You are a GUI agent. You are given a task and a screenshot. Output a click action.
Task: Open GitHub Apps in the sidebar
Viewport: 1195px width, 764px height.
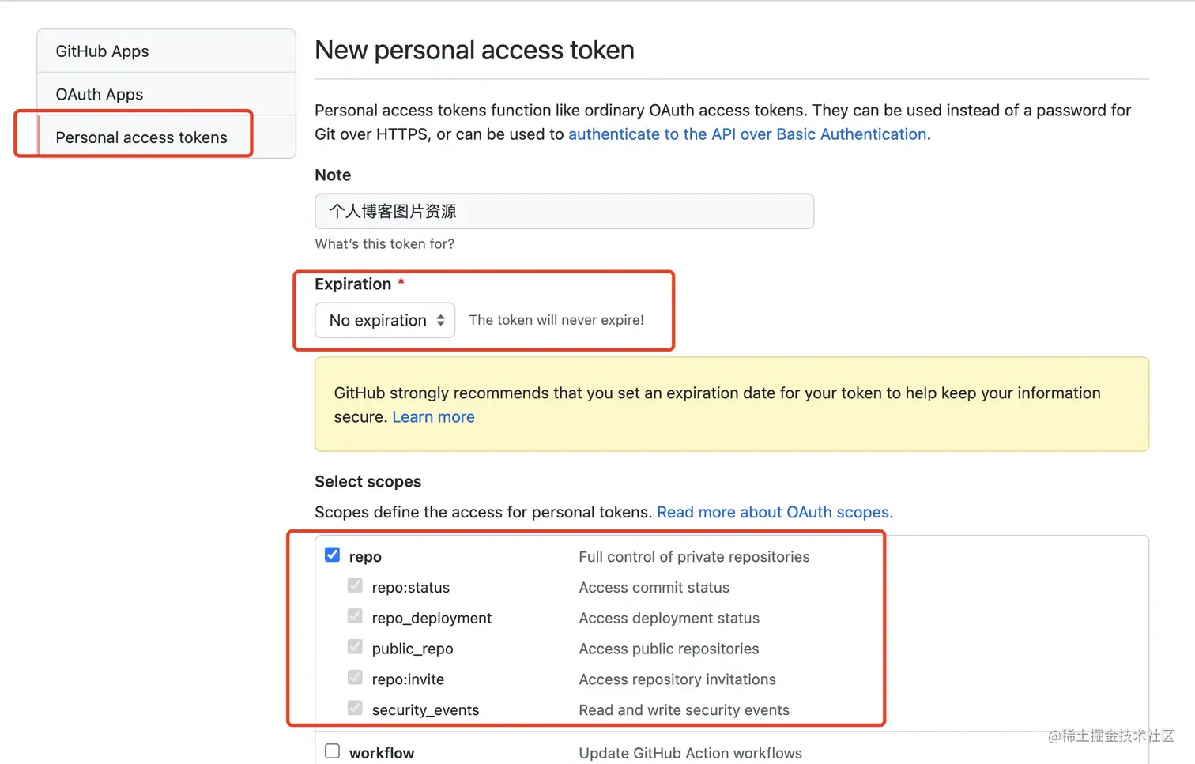pyautogui.click(x=102, y=51)
